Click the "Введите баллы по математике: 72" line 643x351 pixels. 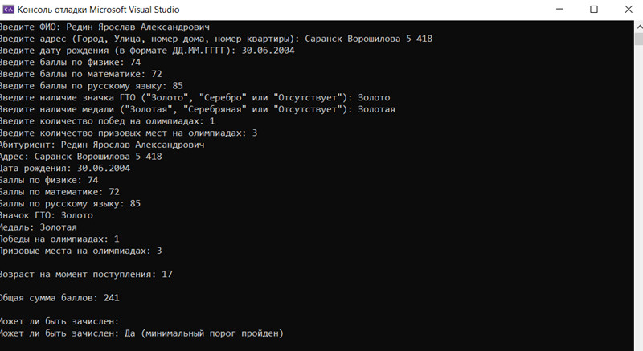[x=80, y=74]
